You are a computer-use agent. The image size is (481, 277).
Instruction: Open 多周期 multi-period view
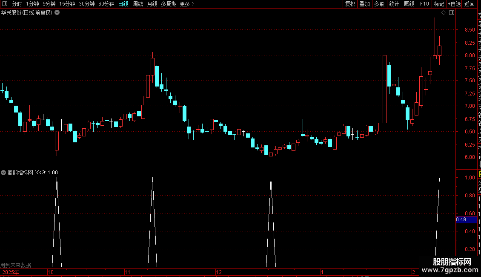[x=169, y=4]
